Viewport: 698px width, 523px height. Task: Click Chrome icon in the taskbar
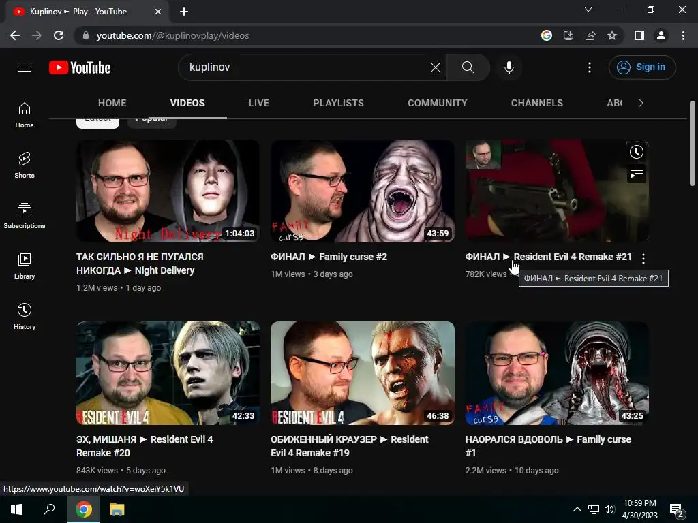tap(84, 509)
